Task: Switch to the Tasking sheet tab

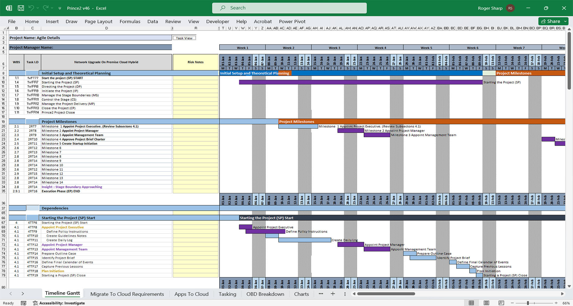Action: (x=227, y=294)
